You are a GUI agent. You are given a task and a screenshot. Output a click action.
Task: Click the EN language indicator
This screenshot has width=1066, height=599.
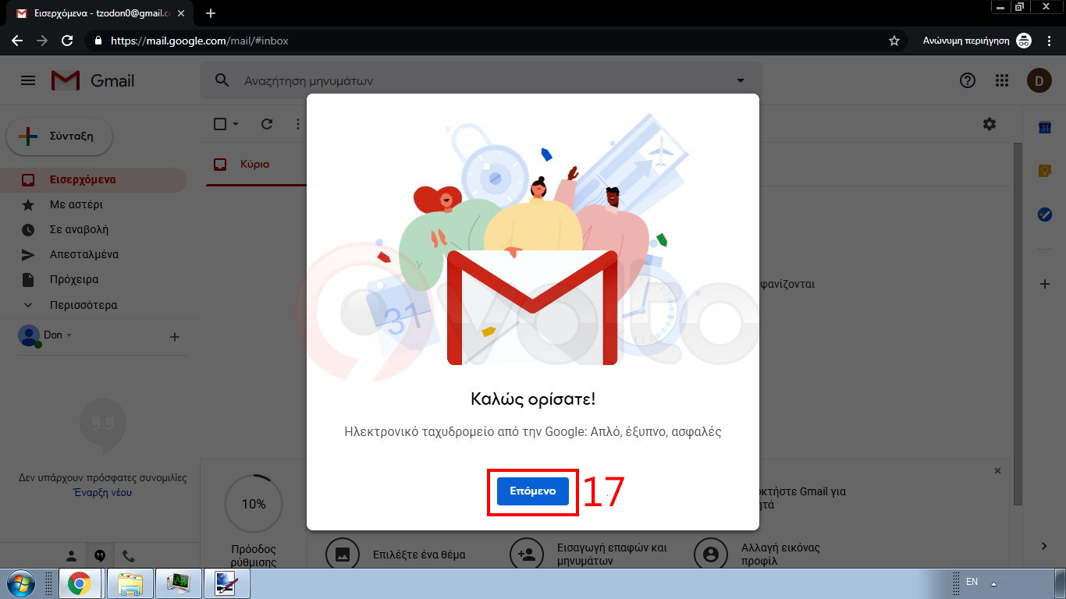tap(972, 582)
